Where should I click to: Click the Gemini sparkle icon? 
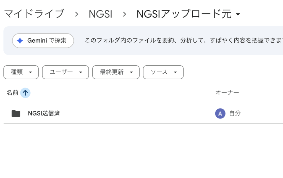[x=20, y=41]
